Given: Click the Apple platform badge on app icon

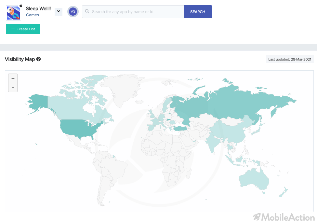Looking at the screenshot, I should click(x=20, y=6).
